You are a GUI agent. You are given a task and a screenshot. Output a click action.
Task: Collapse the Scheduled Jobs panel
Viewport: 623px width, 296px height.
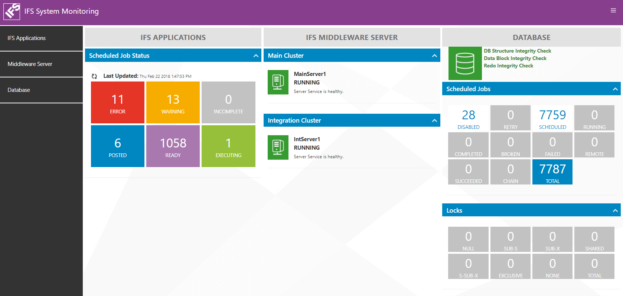coord(615,89)
